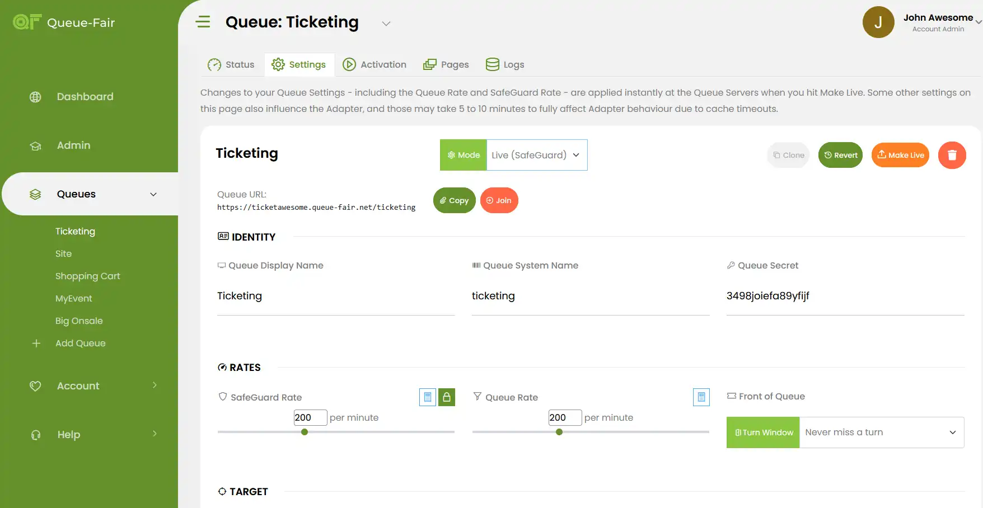Open the Logs tab
This screenshot has width=983, height=508.
[505, 65]
